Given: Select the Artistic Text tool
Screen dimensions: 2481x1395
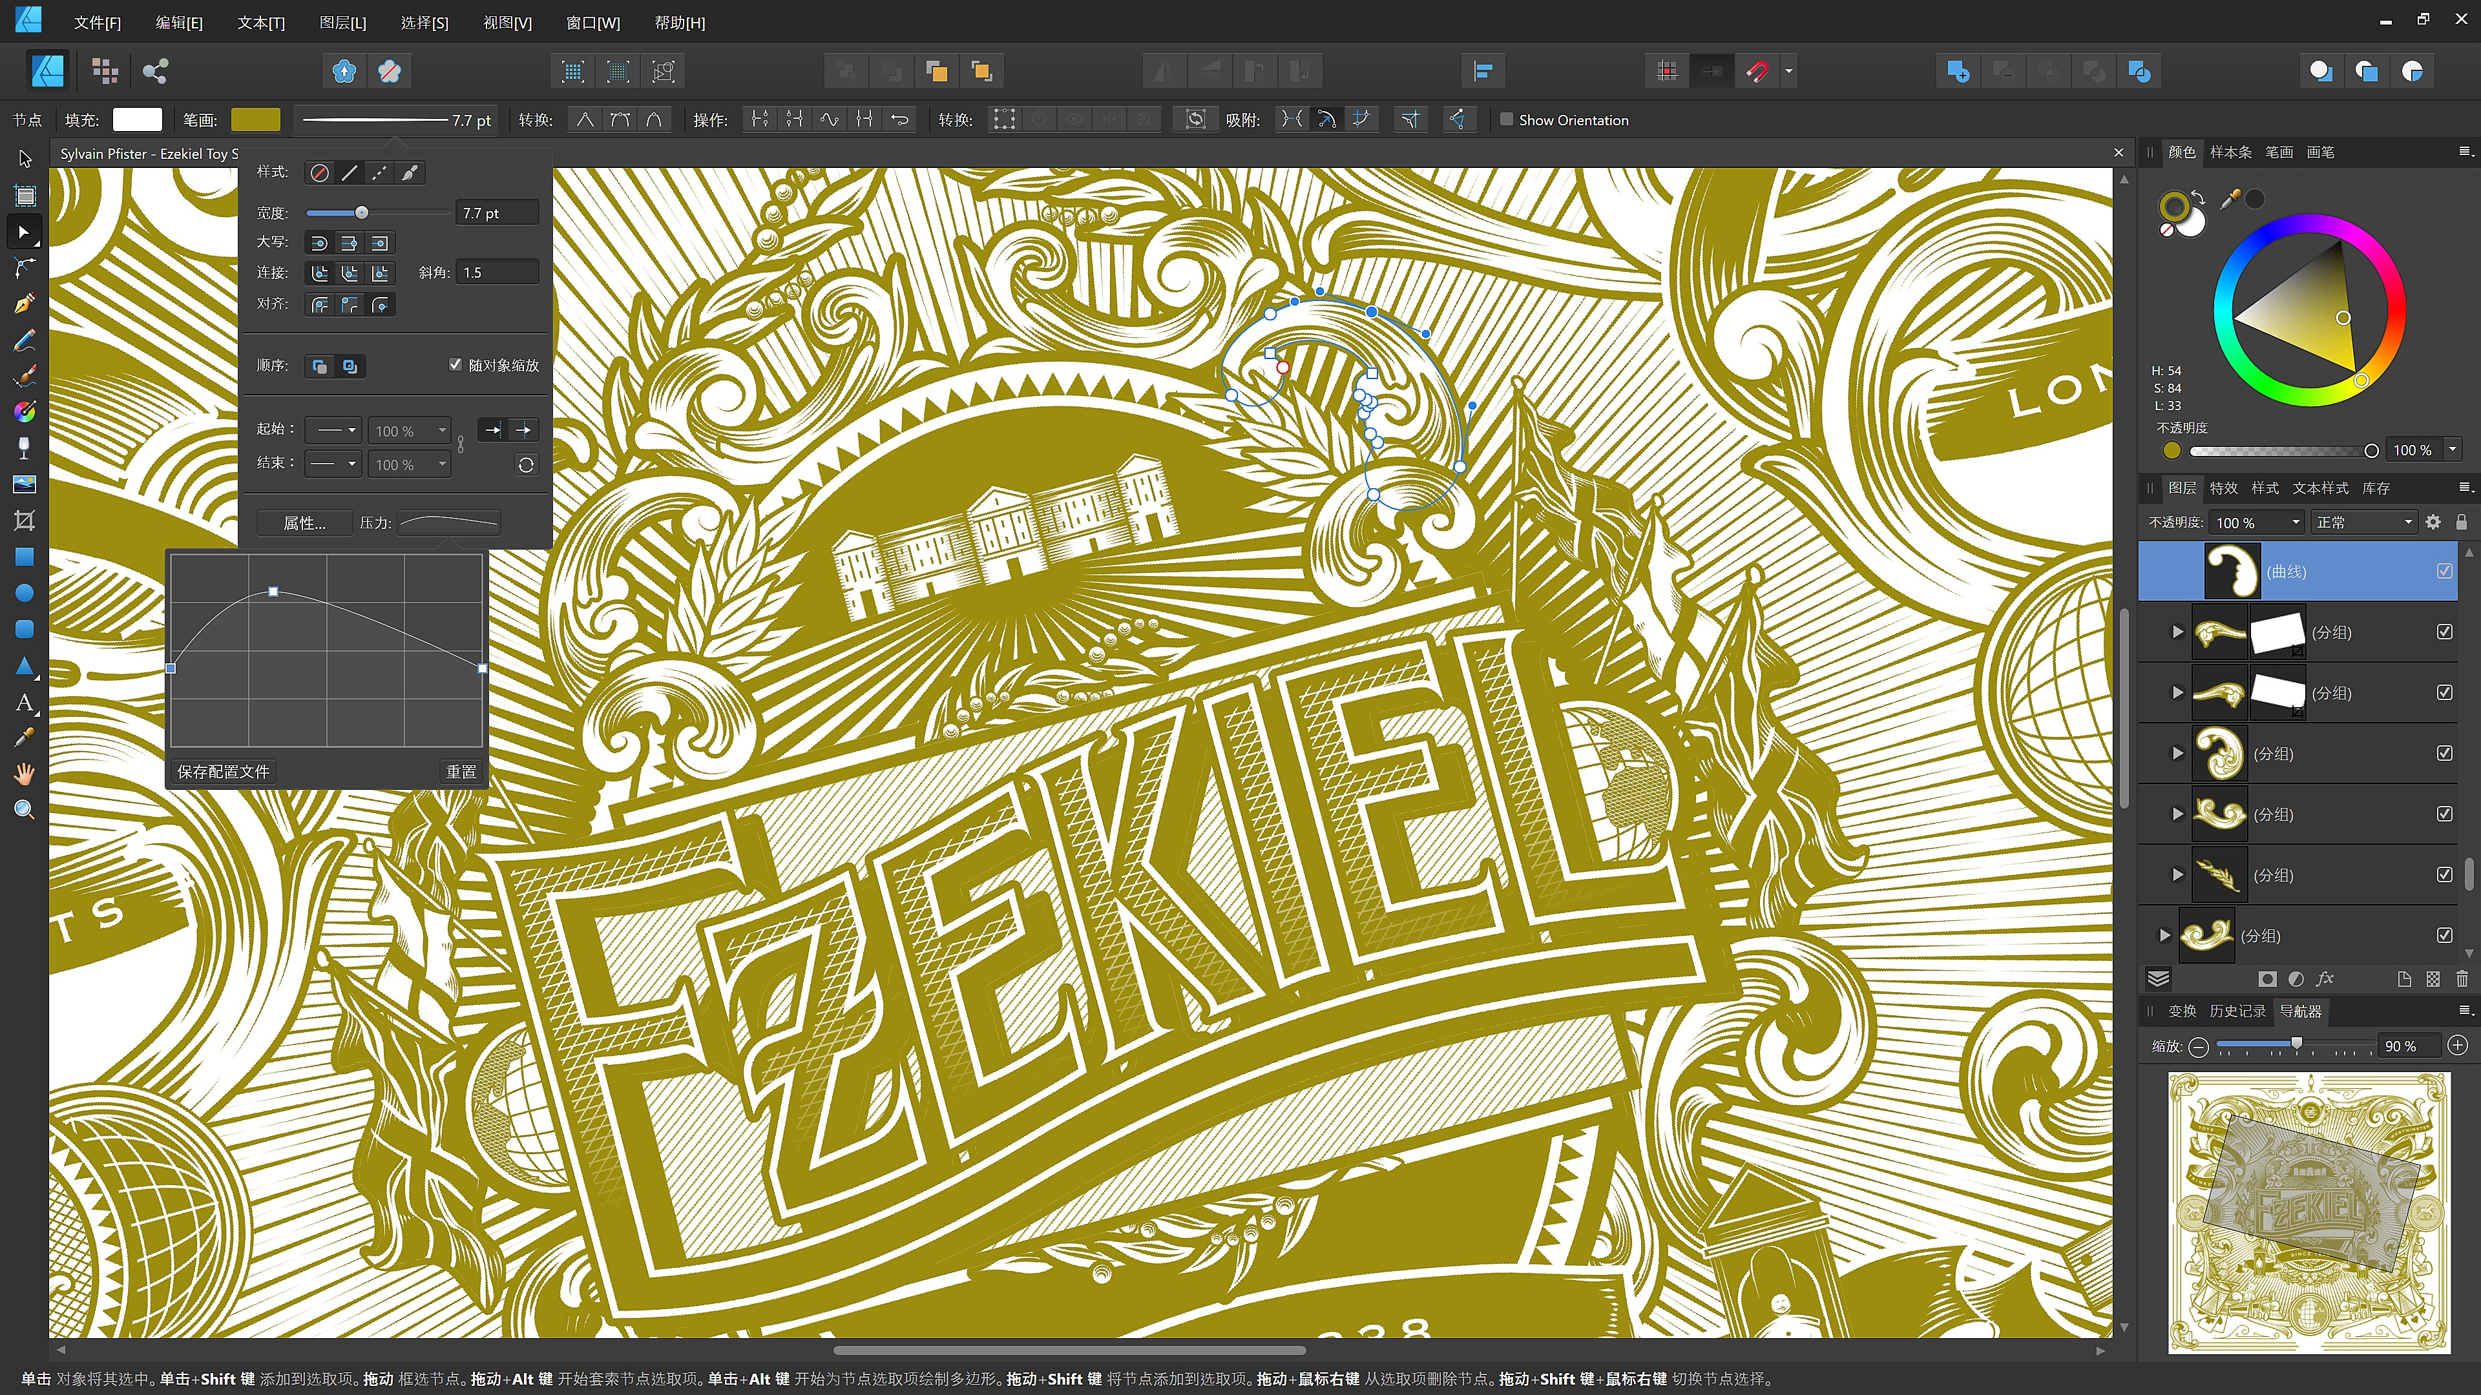Looking at the screenshot, I should (x=25, y=702).
